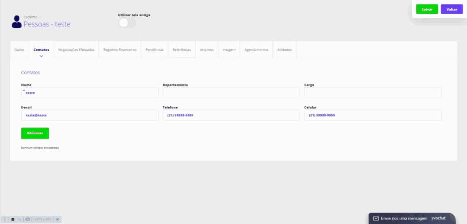467x224 pixels.
Task: Click the envelope icon in chat widget
Action: [x=376, y=218]
